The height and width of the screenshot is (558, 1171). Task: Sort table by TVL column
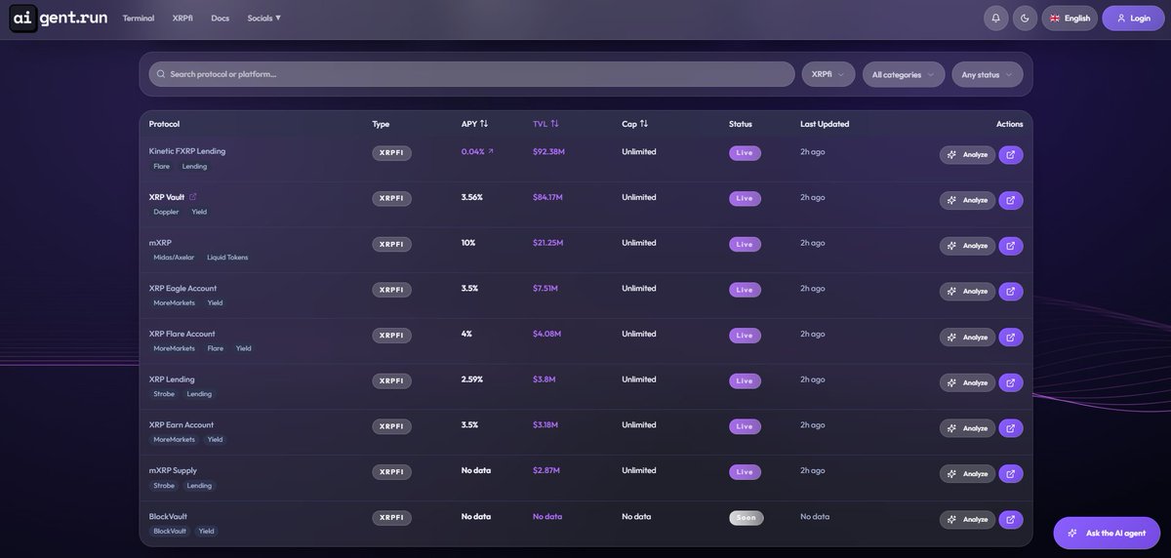pyautogui.click(x=545, y=124)
